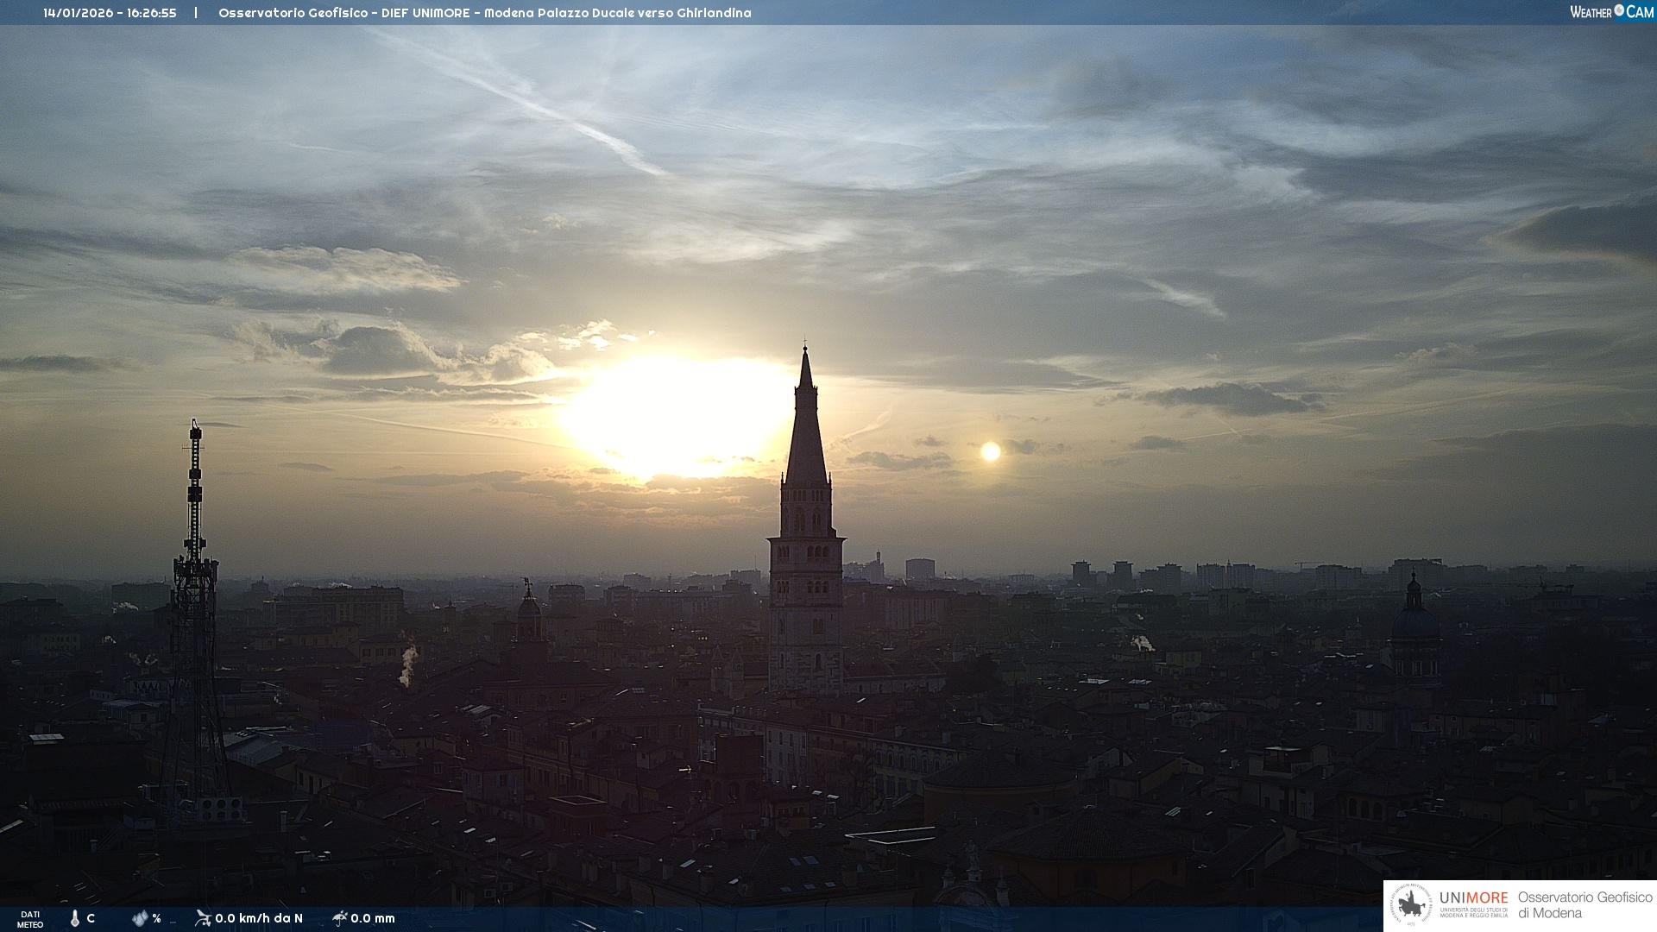Click the UNIMORE wordmark text
The width and height of the screenshot is (1657, 932).
pos(1473,897)
